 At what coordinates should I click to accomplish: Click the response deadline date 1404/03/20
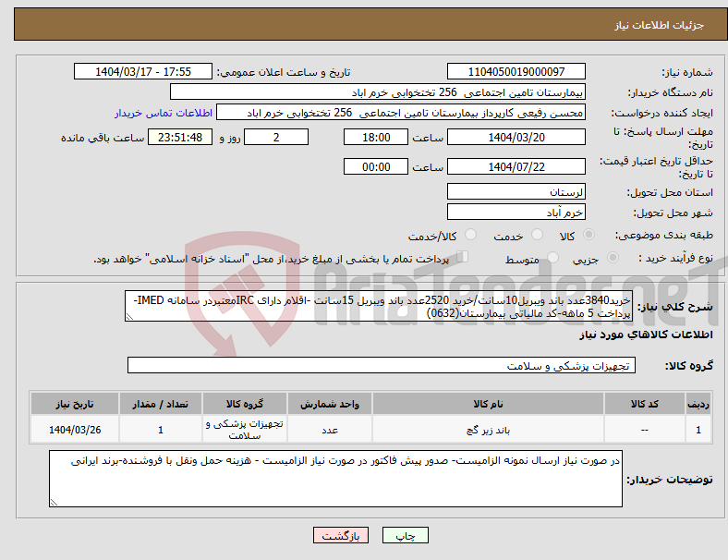(x=516, y=137)
